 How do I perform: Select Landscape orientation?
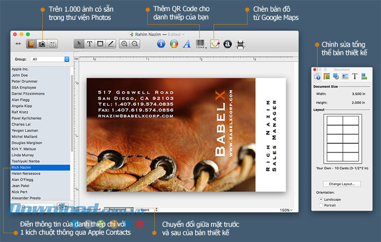(321, 199)
